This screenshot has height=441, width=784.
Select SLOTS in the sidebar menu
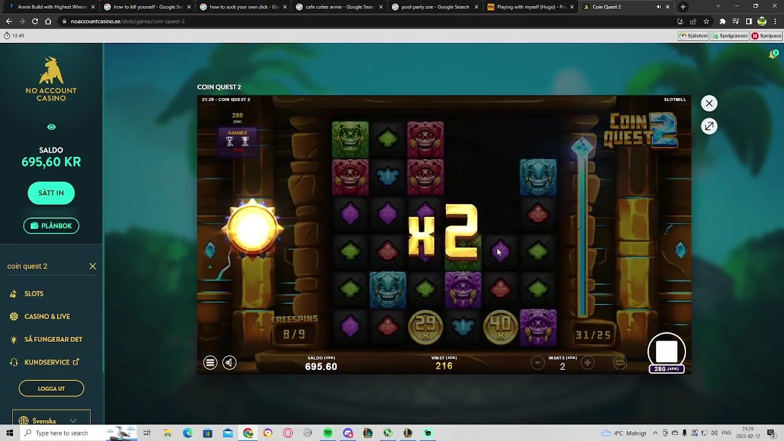coord(34,294)
